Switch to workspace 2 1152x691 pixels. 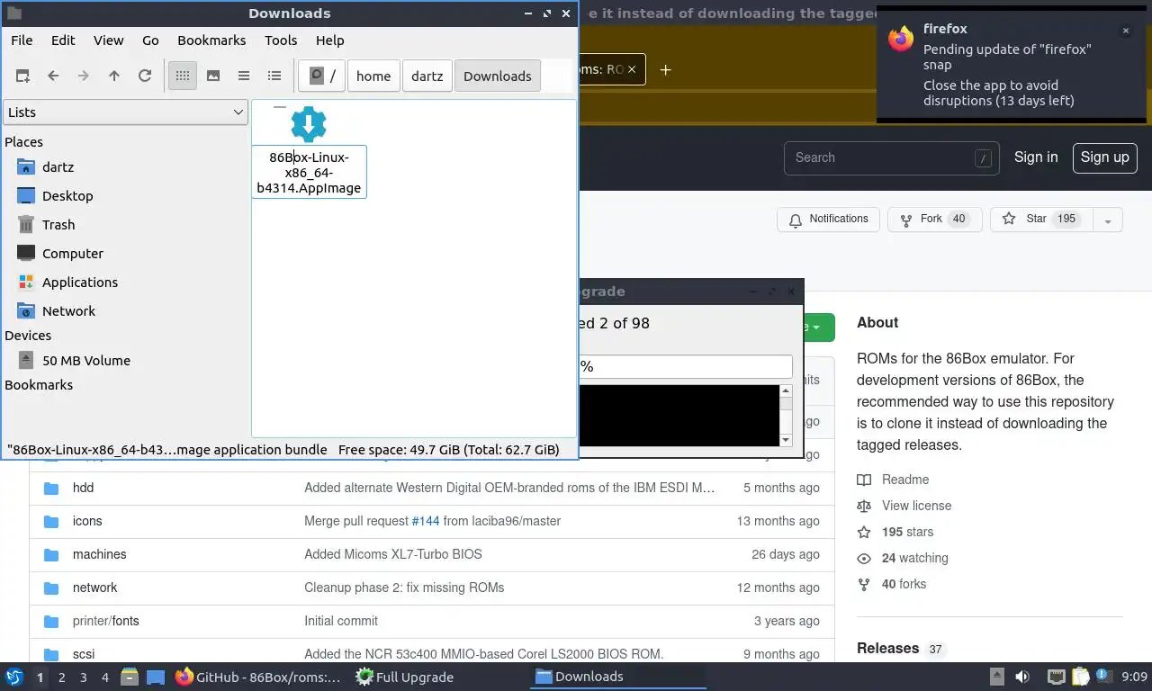point(61,677)
